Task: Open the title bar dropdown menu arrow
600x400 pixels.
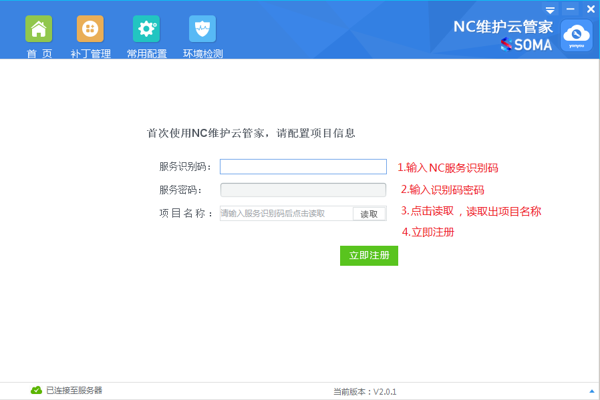Action: tap(551, 10)
